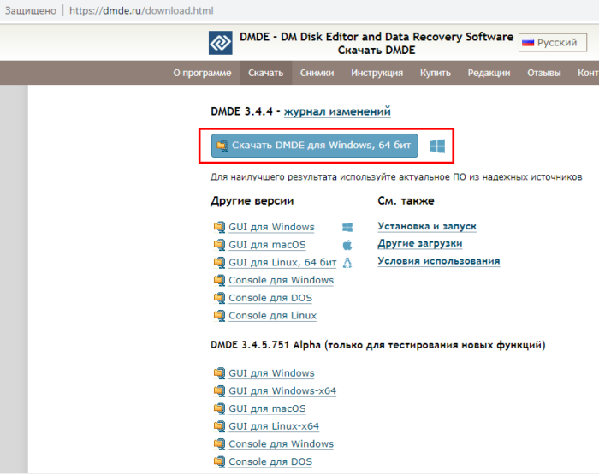Click the Apple icon next to GUI для macOS

[347, 245]
